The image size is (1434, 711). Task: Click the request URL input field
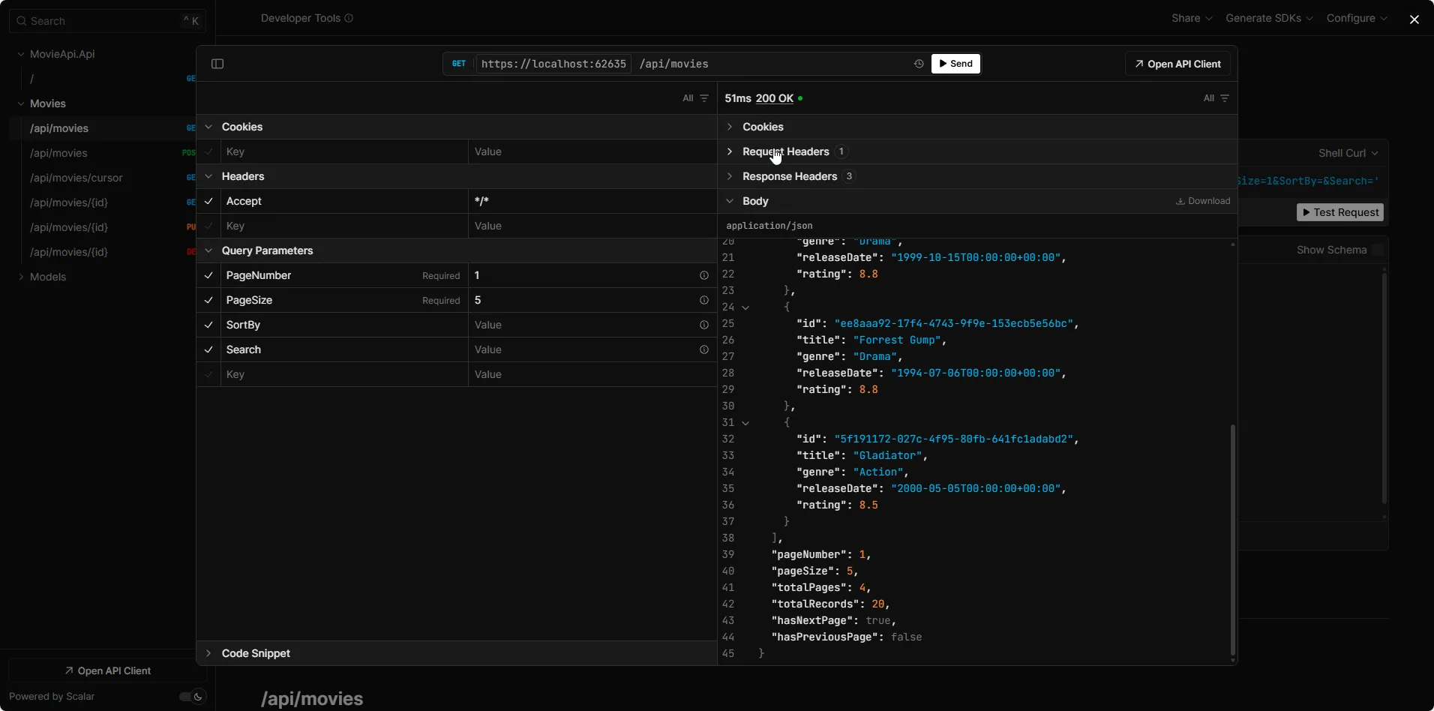750,64
